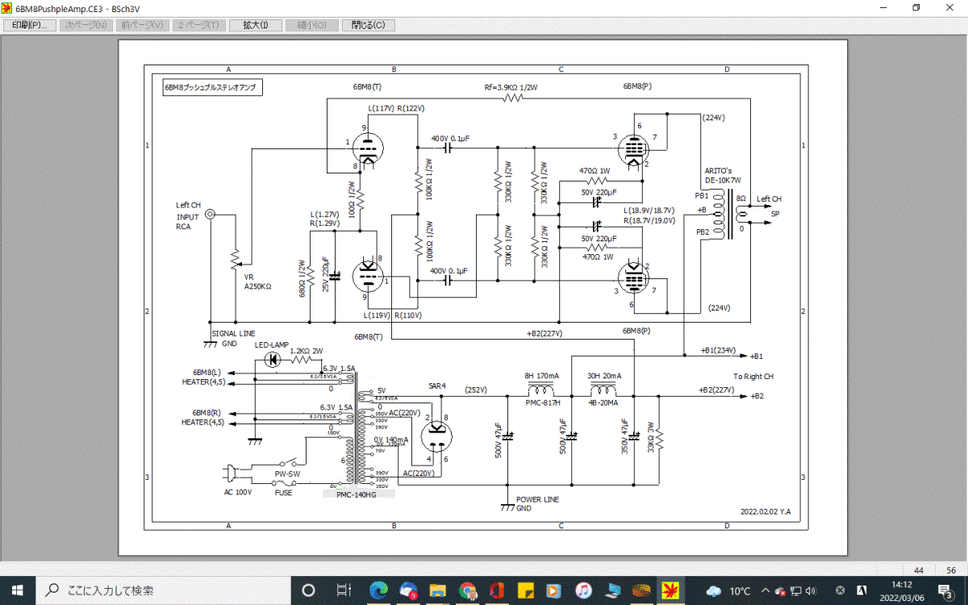Screen dimensions: 968x605
Task: Click the 'L(117V) R(122V)' voltage label
Action: tap(395, 107)
